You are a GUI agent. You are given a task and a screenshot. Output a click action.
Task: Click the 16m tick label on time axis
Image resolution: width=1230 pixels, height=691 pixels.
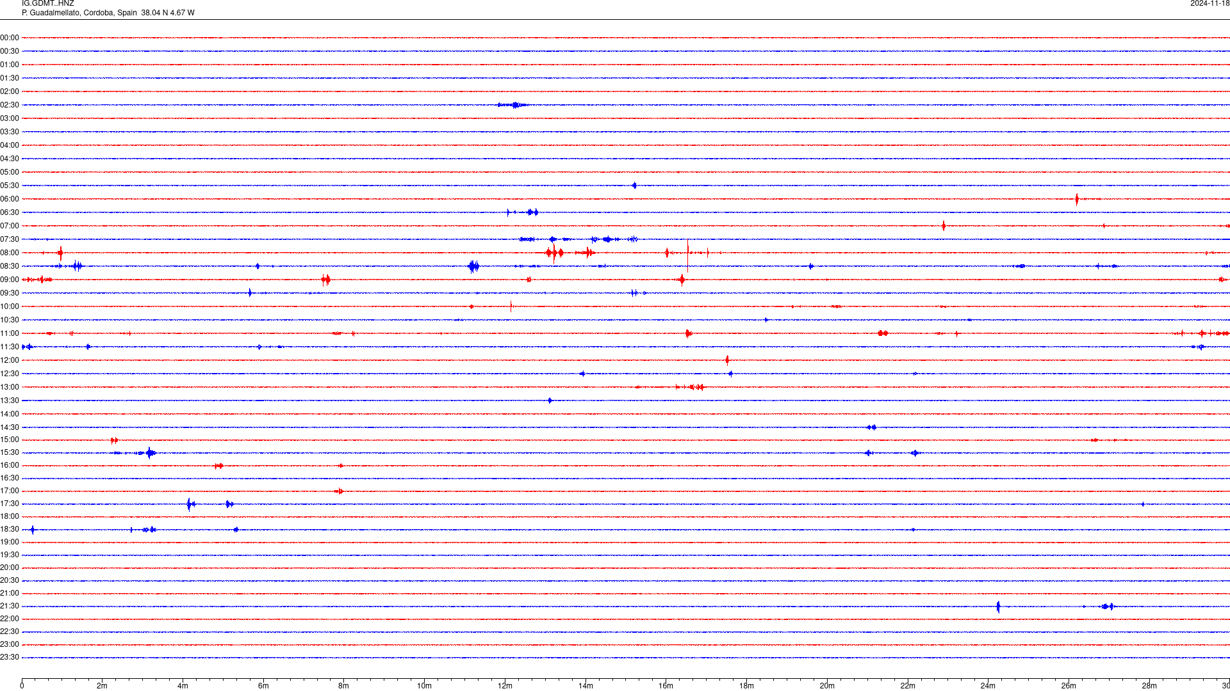pyautogui.click(x=666, y=686)
